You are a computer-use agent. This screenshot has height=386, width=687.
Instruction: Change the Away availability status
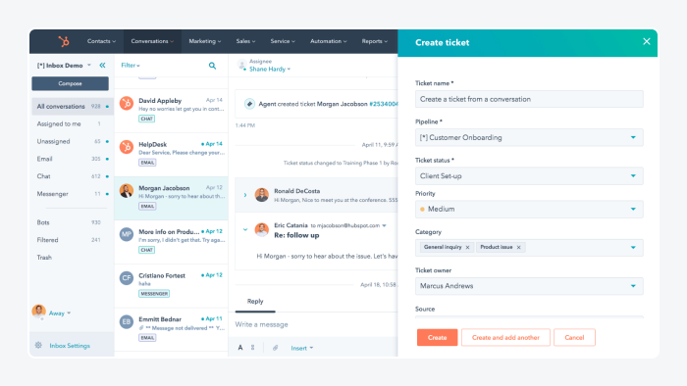point(60,313)
